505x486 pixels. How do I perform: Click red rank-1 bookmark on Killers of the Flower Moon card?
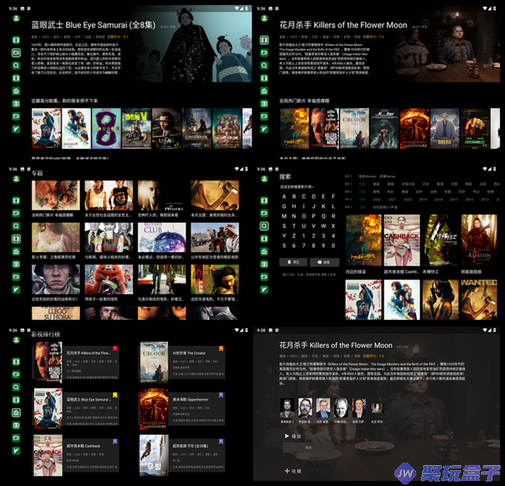coord(115,349)
